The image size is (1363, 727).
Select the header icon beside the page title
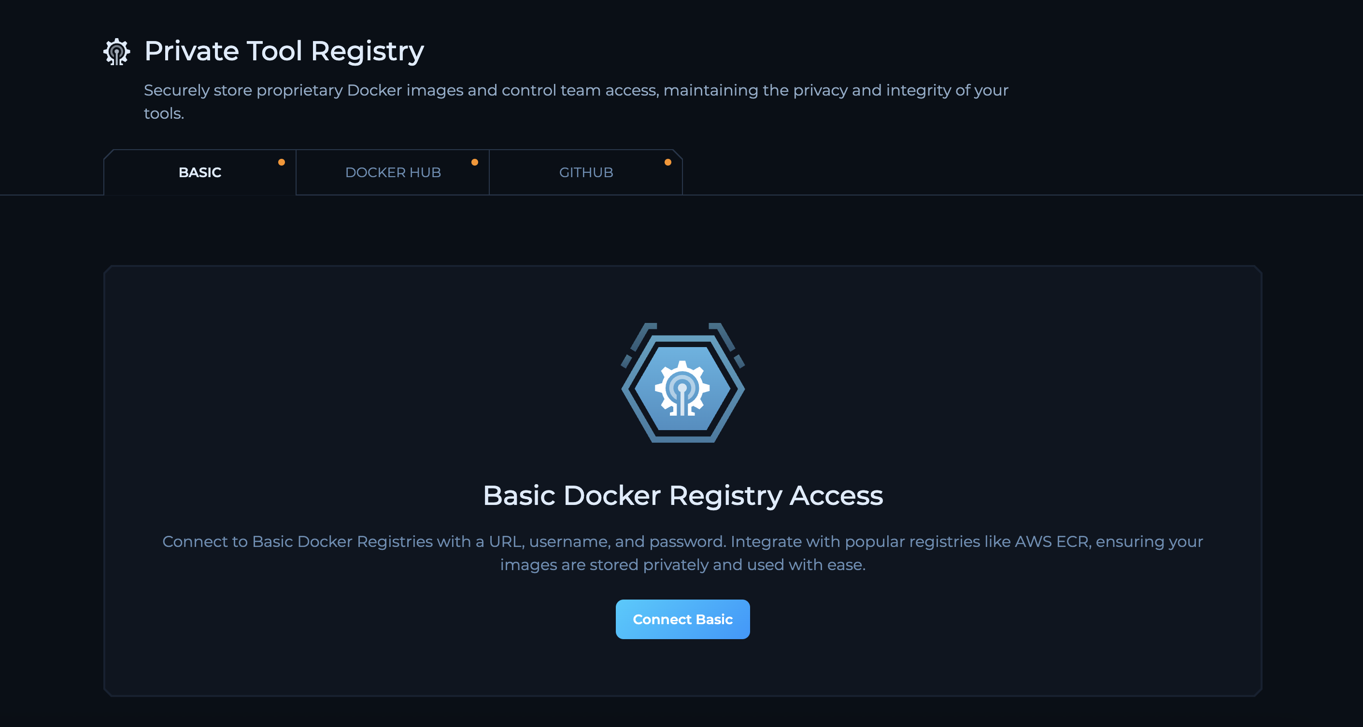116,52
